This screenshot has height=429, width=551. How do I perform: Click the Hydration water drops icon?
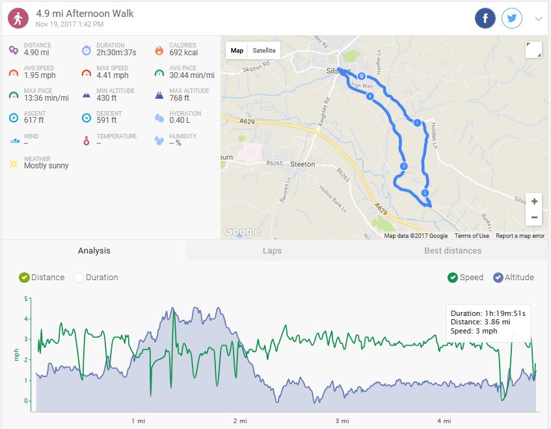click(x=159, y=118)
